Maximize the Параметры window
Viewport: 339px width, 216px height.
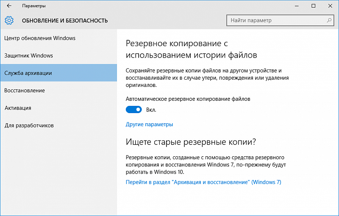pos(314,6)
